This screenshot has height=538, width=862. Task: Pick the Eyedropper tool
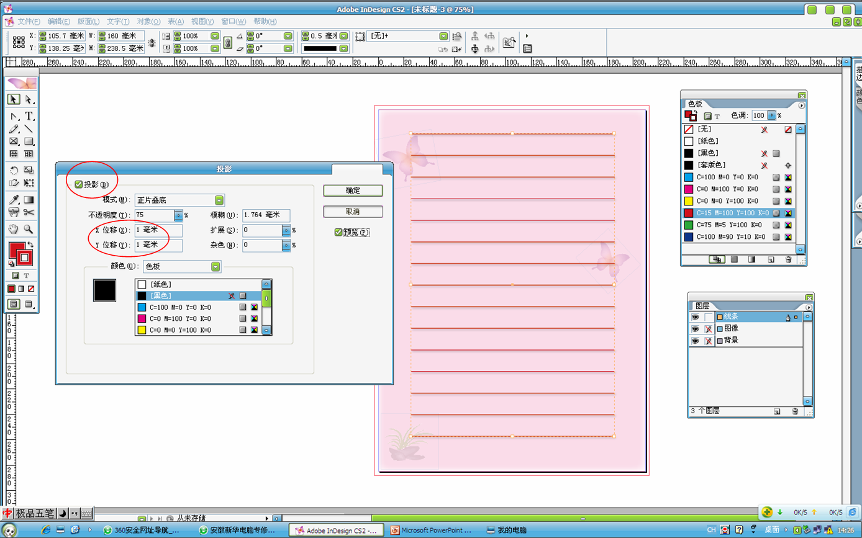coord(14,200)
